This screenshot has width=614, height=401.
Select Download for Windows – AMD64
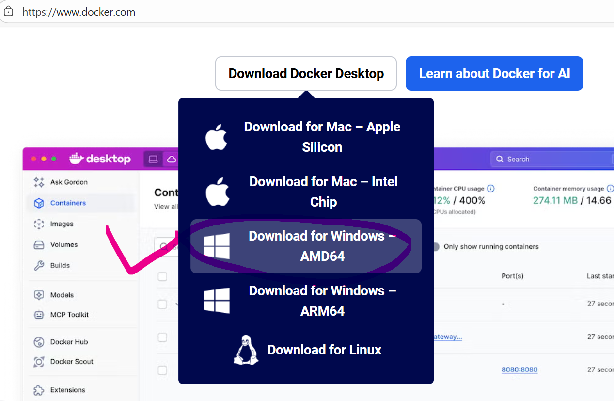click(322, 246)
